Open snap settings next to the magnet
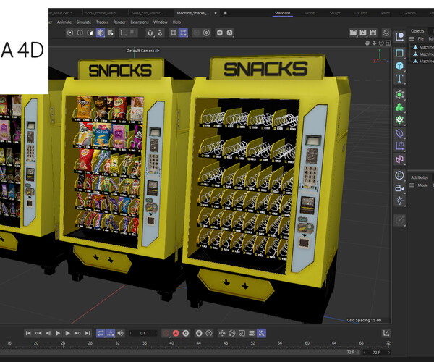The height and width of the screenshot is (362, 434). click(160, 33)
